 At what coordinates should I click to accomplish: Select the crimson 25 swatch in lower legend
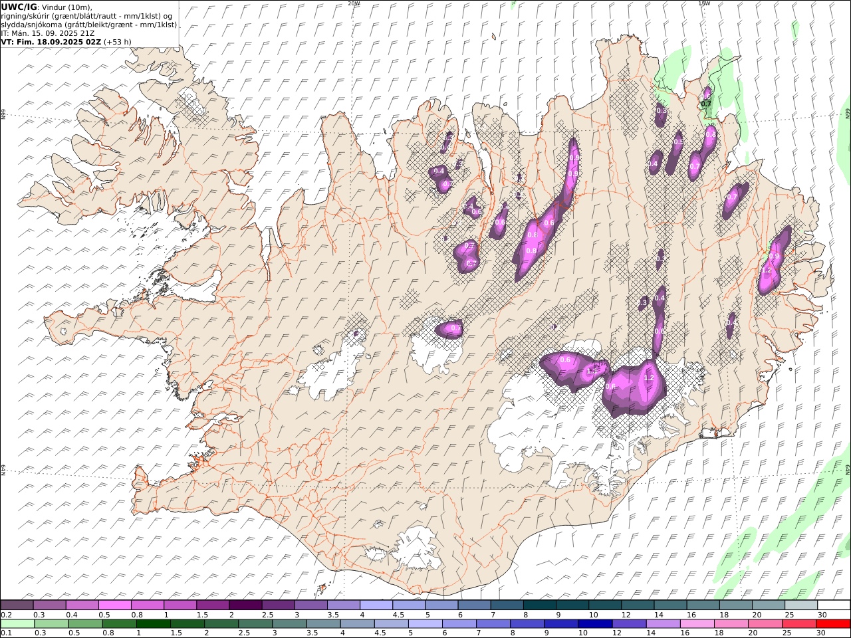click(798, 624)
